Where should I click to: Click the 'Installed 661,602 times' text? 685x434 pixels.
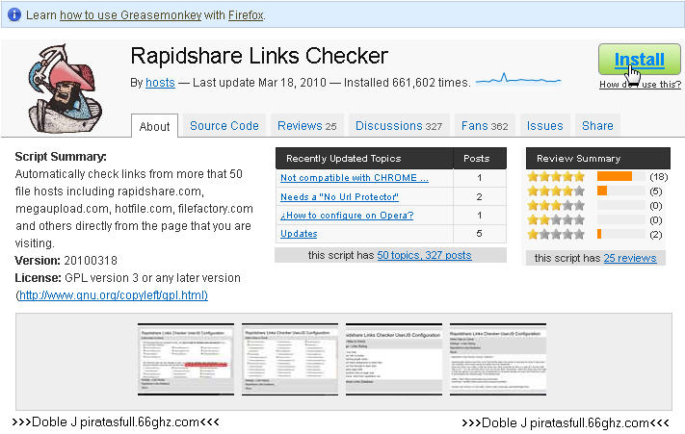[x=408, y=83]
